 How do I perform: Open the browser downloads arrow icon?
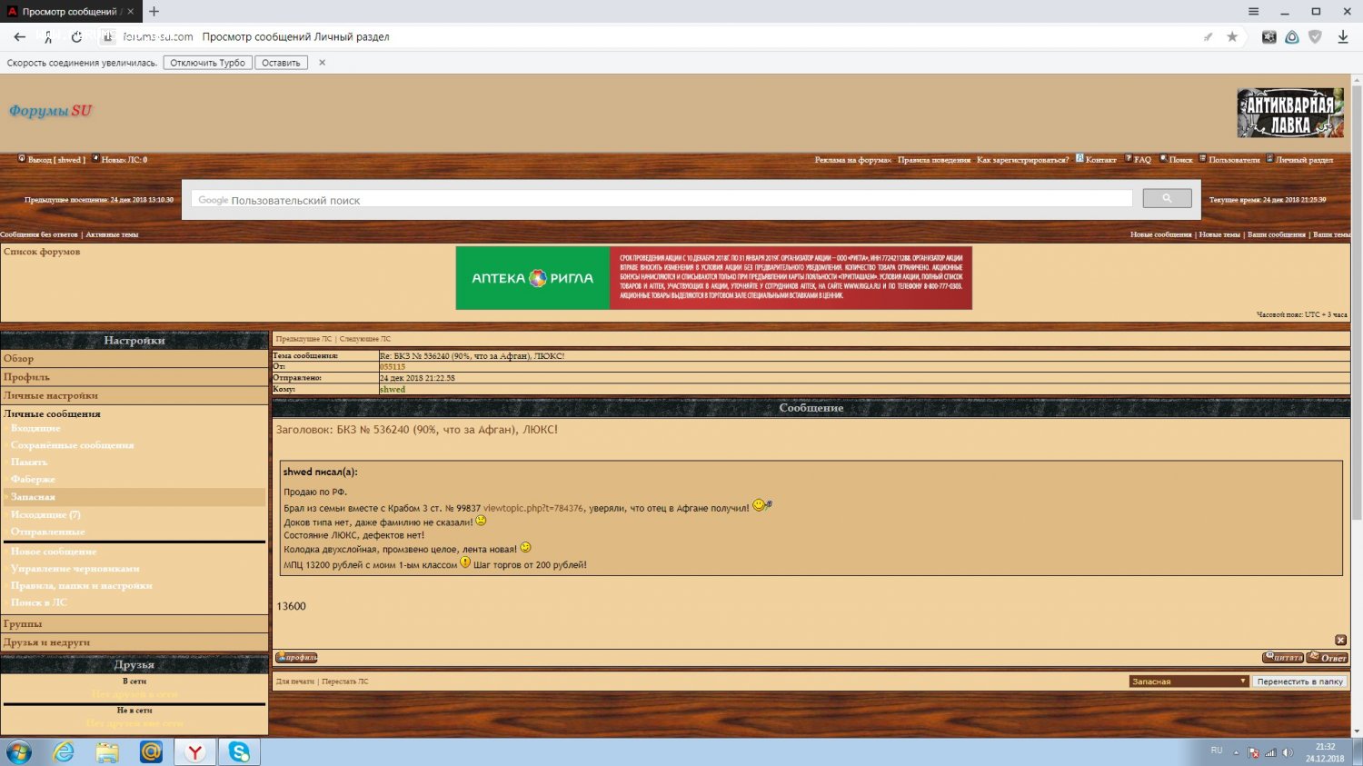[x=1342, y=37]
